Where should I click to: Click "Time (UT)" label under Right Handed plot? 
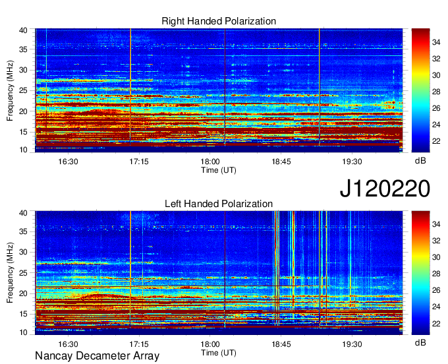219,170
